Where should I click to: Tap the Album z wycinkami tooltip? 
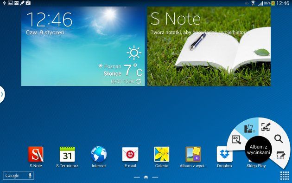[259, 150]
